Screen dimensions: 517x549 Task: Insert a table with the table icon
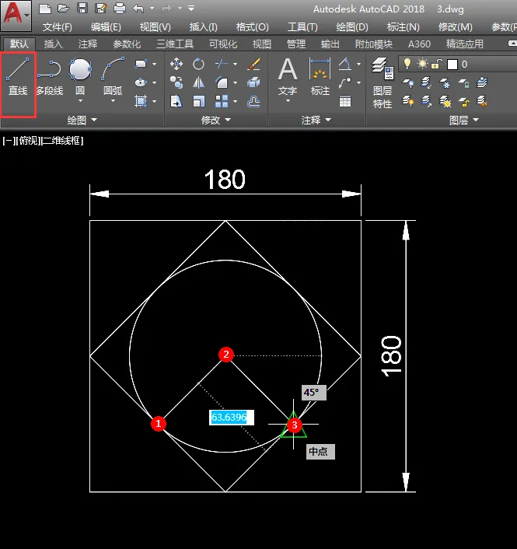pyautogui.click(x=345, y=102)
